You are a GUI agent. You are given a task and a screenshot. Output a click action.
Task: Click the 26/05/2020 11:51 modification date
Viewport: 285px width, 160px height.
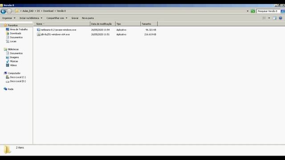pos(100,34)
